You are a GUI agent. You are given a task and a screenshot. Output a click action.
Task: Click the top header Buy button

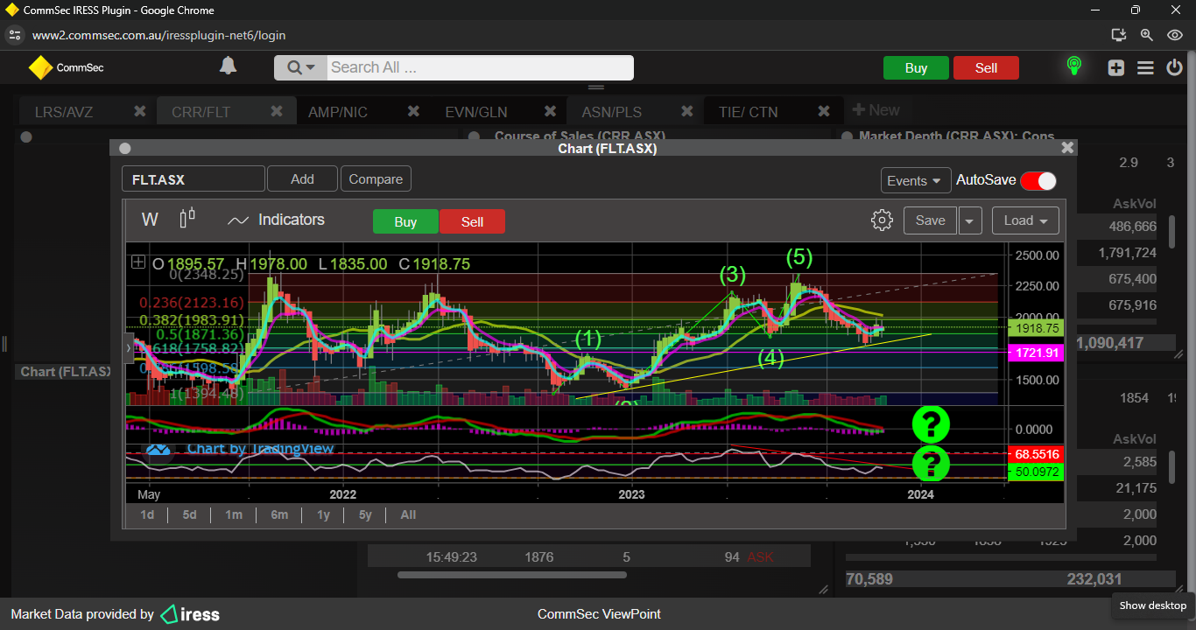click(x=916, y=68)
